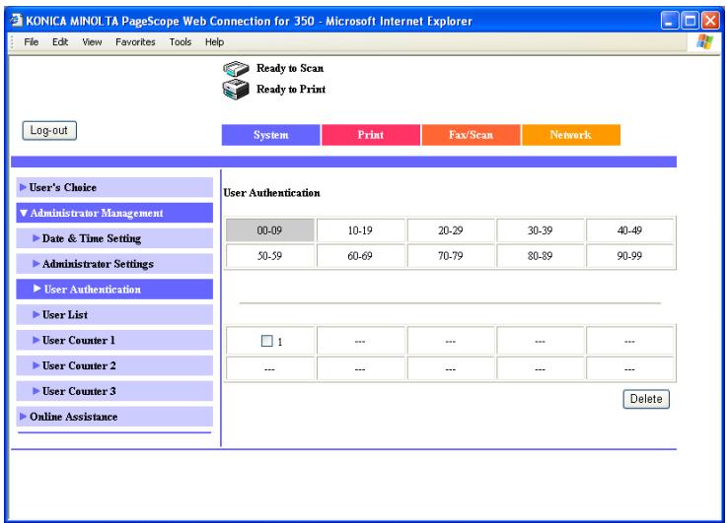727x523 pixels.
Task: Open the Tools menu
Action: pyautogui.click(x=181, y=42)
